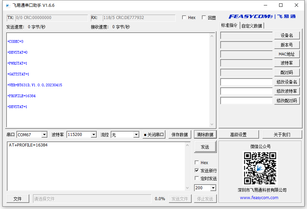Open the COM67 serial port dropdown
The height and width of the screenshot is (209, 307).
(x=45, y=135)
